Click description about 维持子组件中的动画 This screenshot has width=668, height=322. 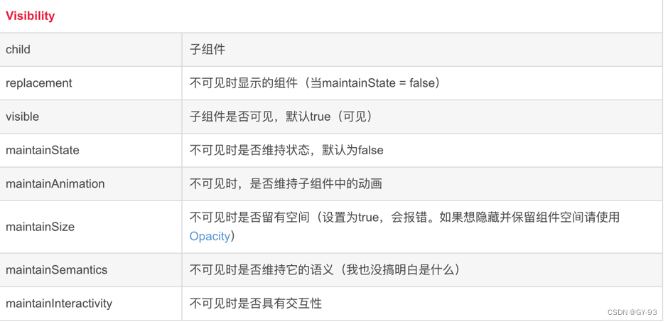click(286, 184)
